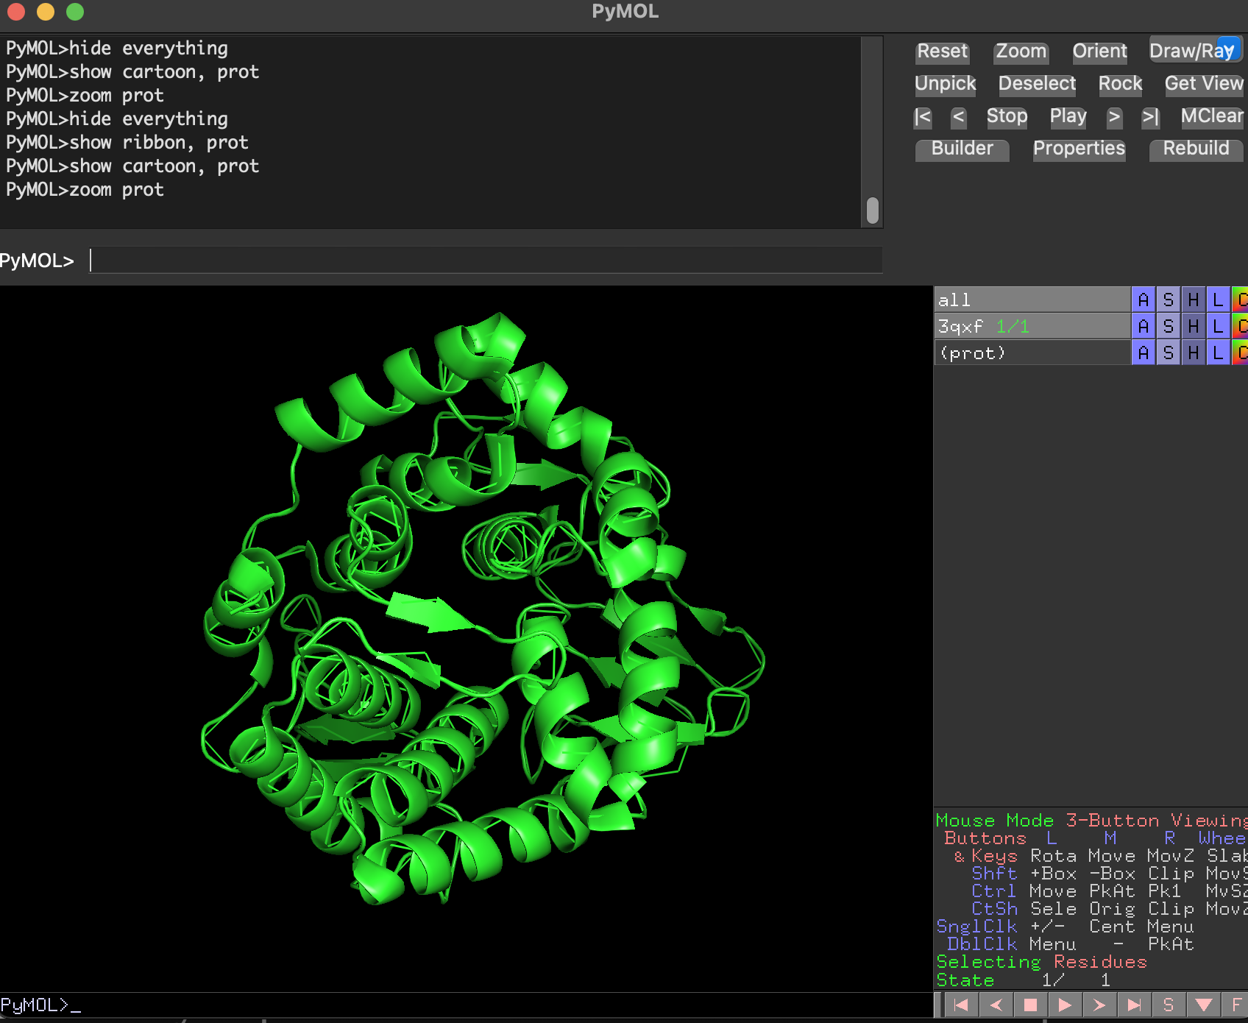Click the PyMOL>_ prompt below the viewer
The height and width of the screenshot is (1023, 1248).
click(x=40, y=1005)
